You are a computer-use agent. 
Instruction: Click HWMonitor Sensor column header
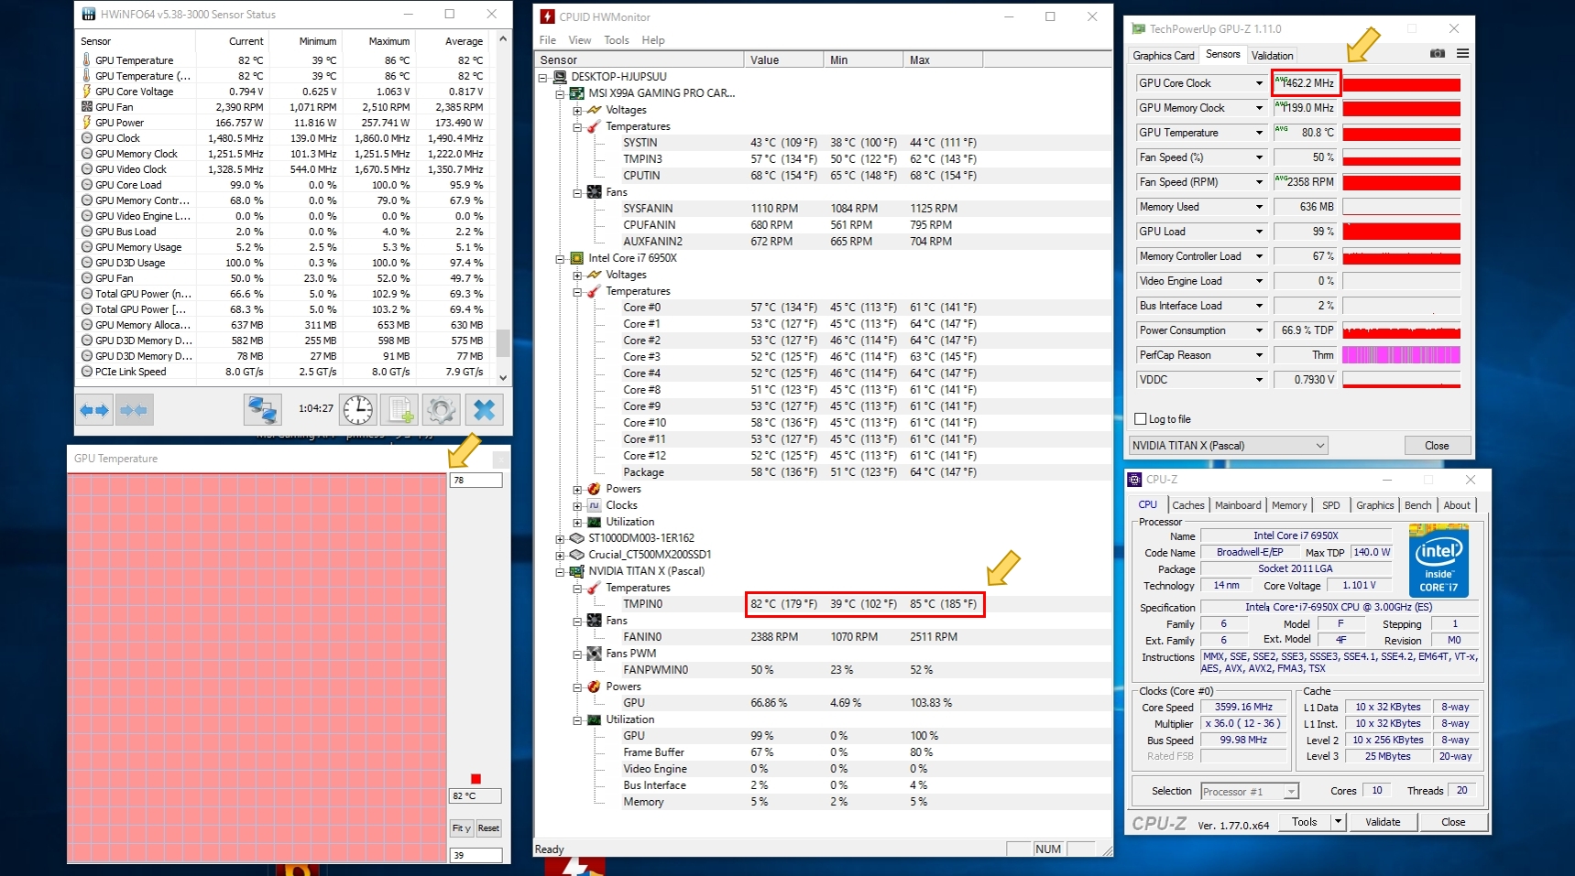640,60
